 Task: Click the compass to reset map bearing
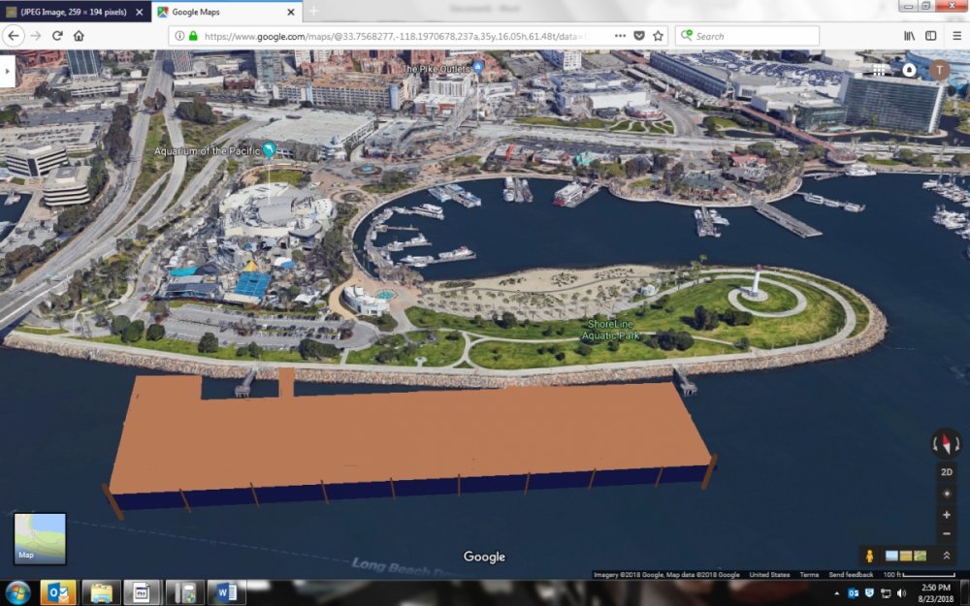click(x=946, y=443)
